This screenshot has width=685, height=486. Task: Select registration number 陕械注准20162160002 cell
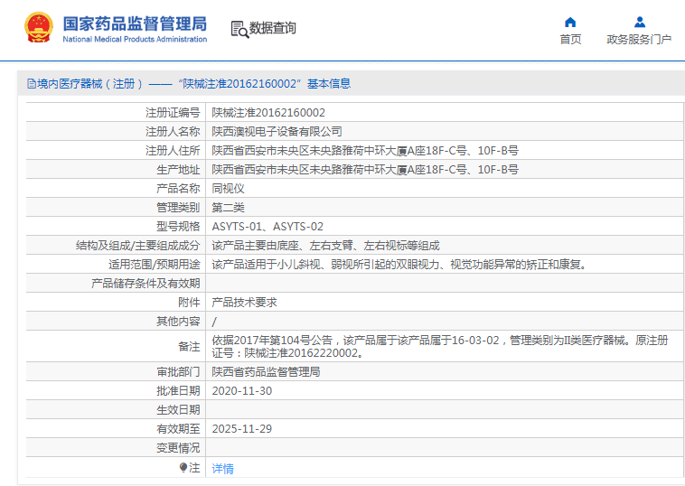(268, 113)
